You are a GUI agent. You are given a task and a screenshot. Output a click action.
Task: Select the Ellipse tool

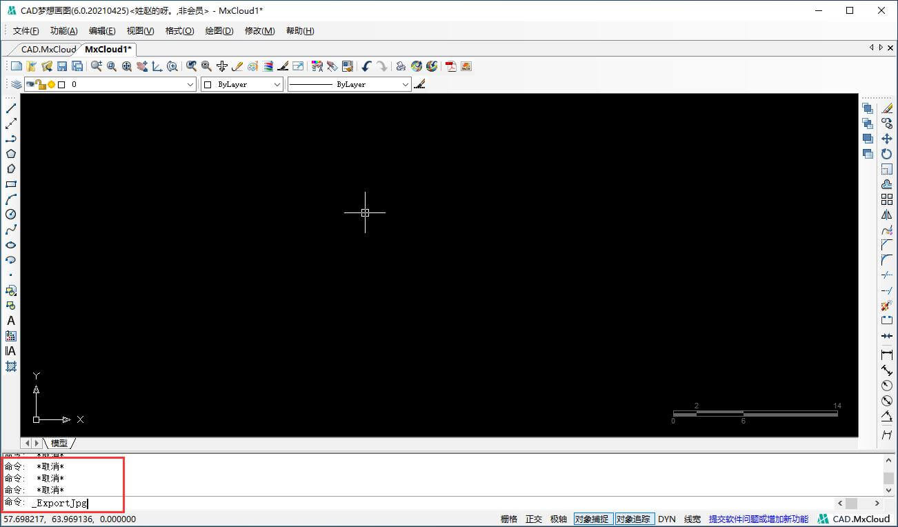pyautogui.click(x=11, y=245)
